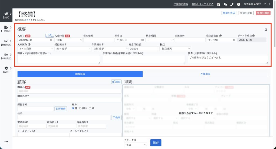
Task: Expand the 受付担当者 dropdown
Action: click(x=73, y=49)
